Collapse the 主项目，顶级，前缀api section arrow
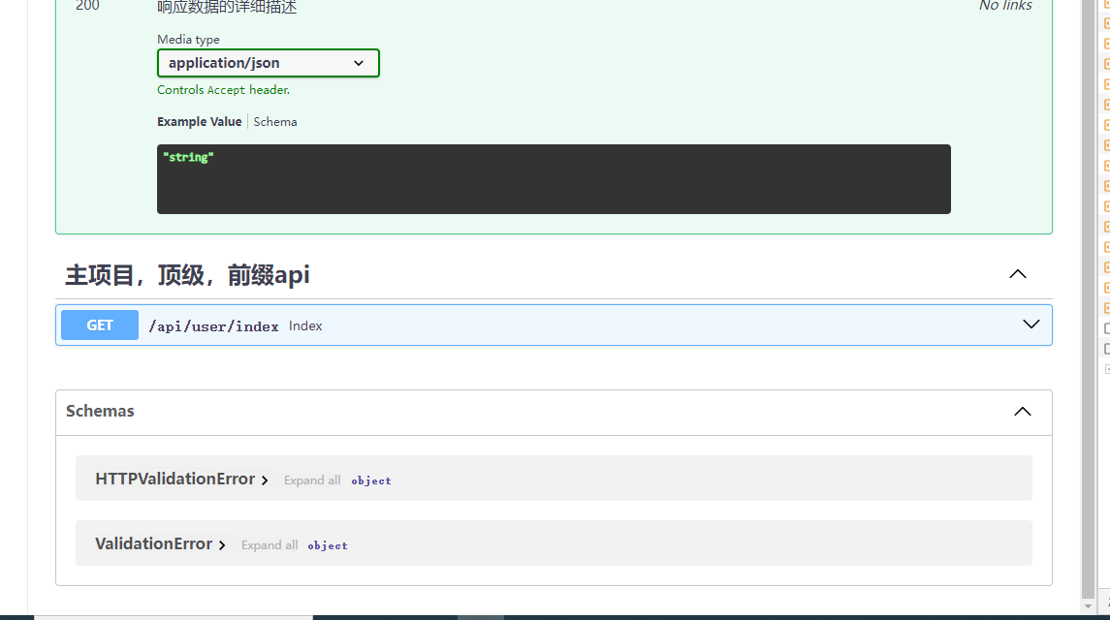 pyautogui.click(x=1017, y=274)
